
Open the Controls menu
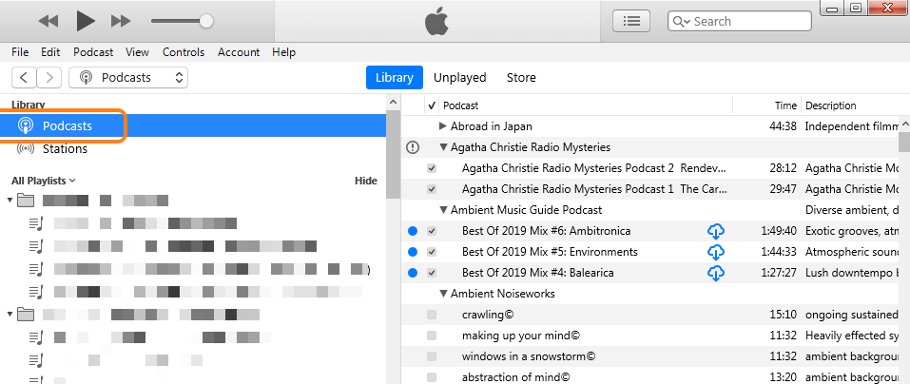[x=184, y=52]
